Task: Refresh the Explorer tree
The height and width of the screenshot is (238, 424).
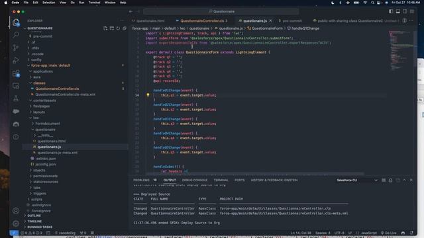Action: click(118, 28)
